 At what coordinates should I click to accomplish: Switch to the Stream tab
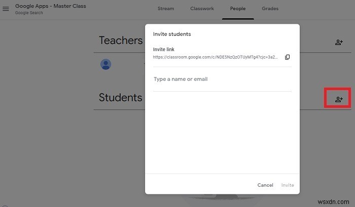[166, 9]
